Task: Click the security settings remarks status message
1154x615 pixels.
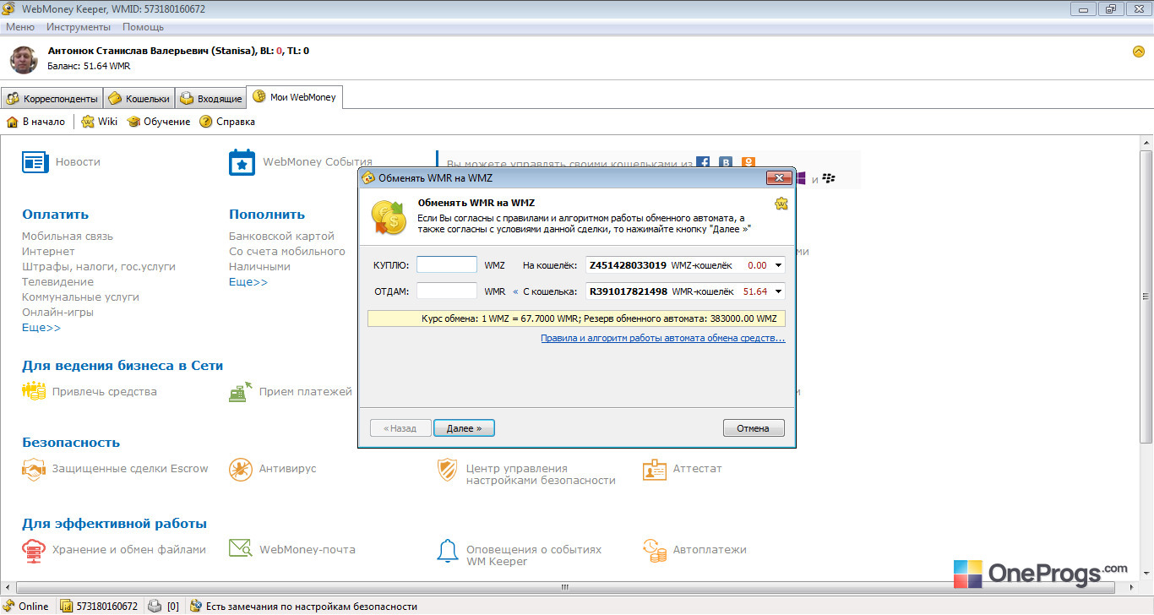Action: coord(303,606)
